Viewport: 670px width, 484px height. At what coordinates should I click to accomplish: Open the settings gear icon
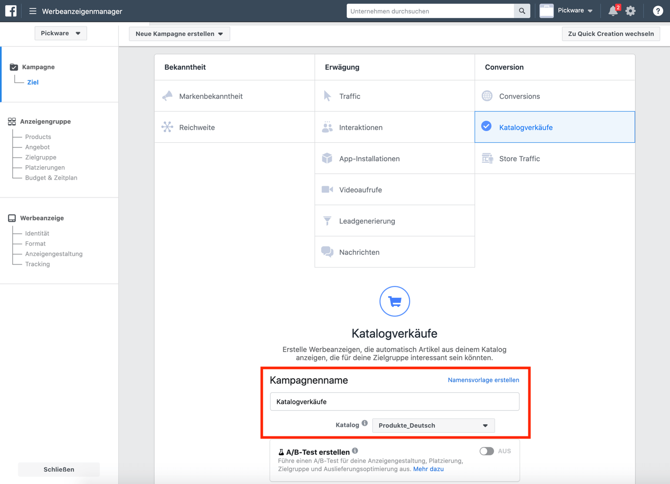[631, 11]
